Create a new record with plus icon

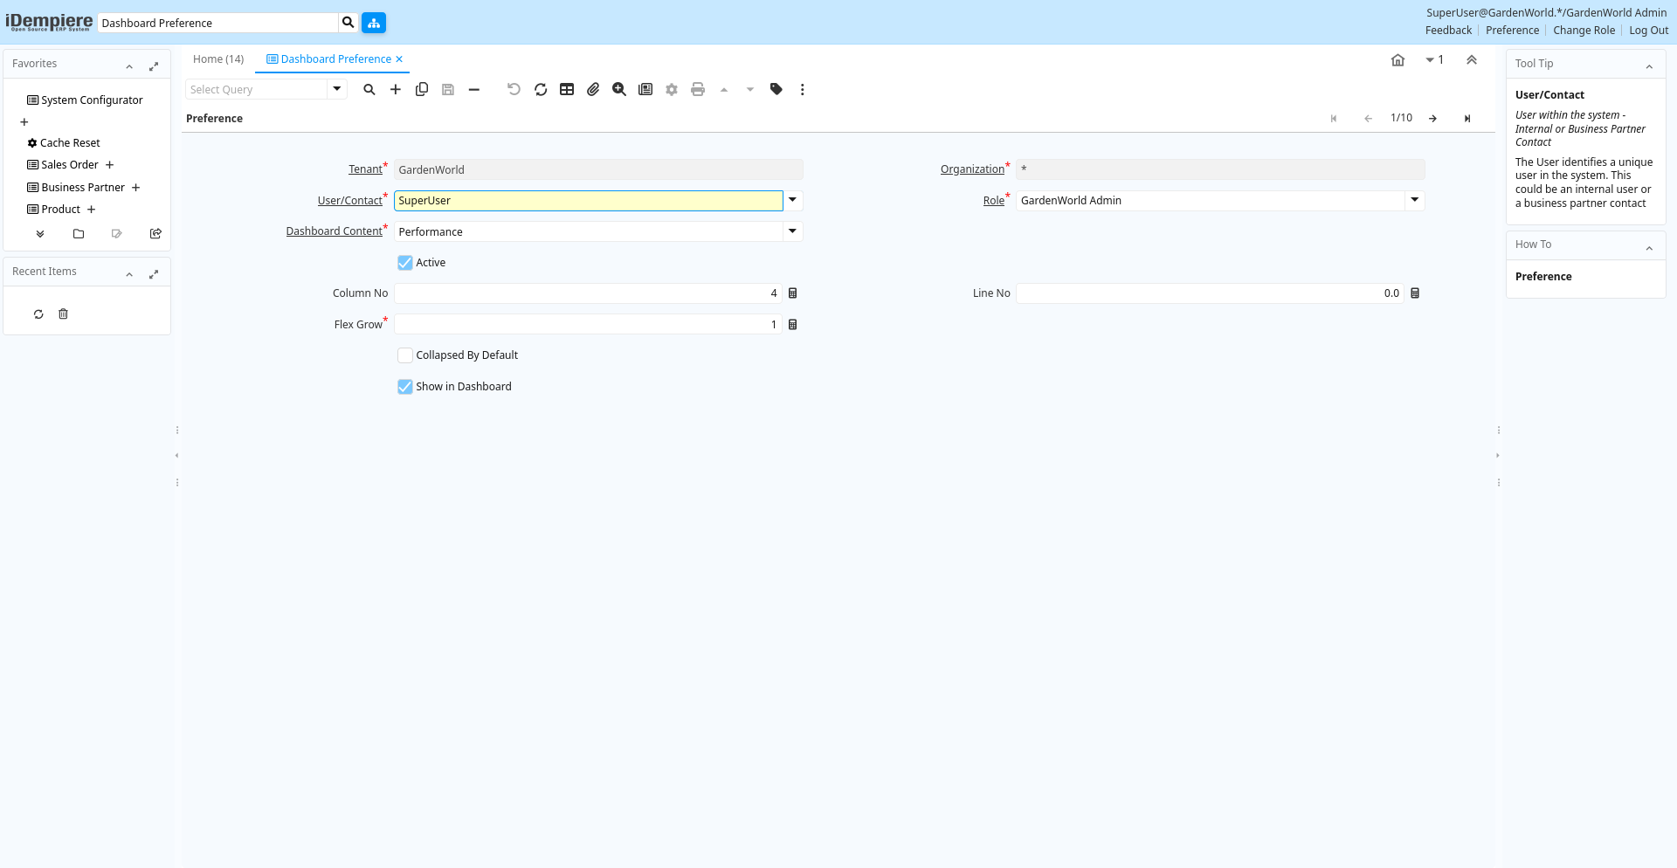[396, 89]
